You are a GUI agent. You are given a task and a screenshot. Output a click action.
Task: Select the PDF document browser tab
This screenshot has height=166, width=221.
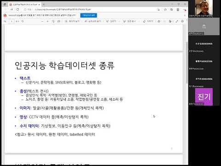pos(24,5)
